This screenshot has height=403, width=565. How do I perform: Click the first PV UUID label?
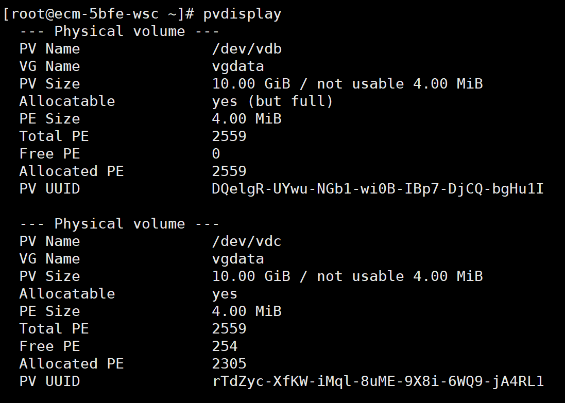pyautogui.click(x=49, y=189)
